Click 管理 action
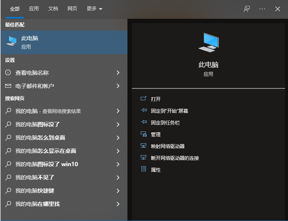This screenshot has height=221, width=288. (x=156, y=135)
